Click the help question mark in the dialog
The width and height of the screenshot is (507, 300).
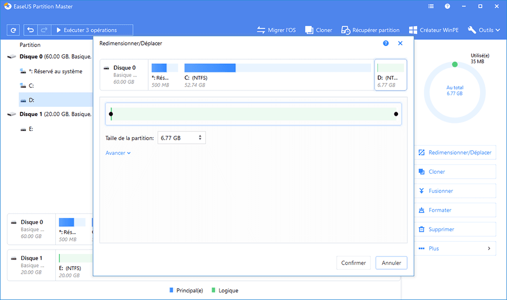(x=386, y=44)
